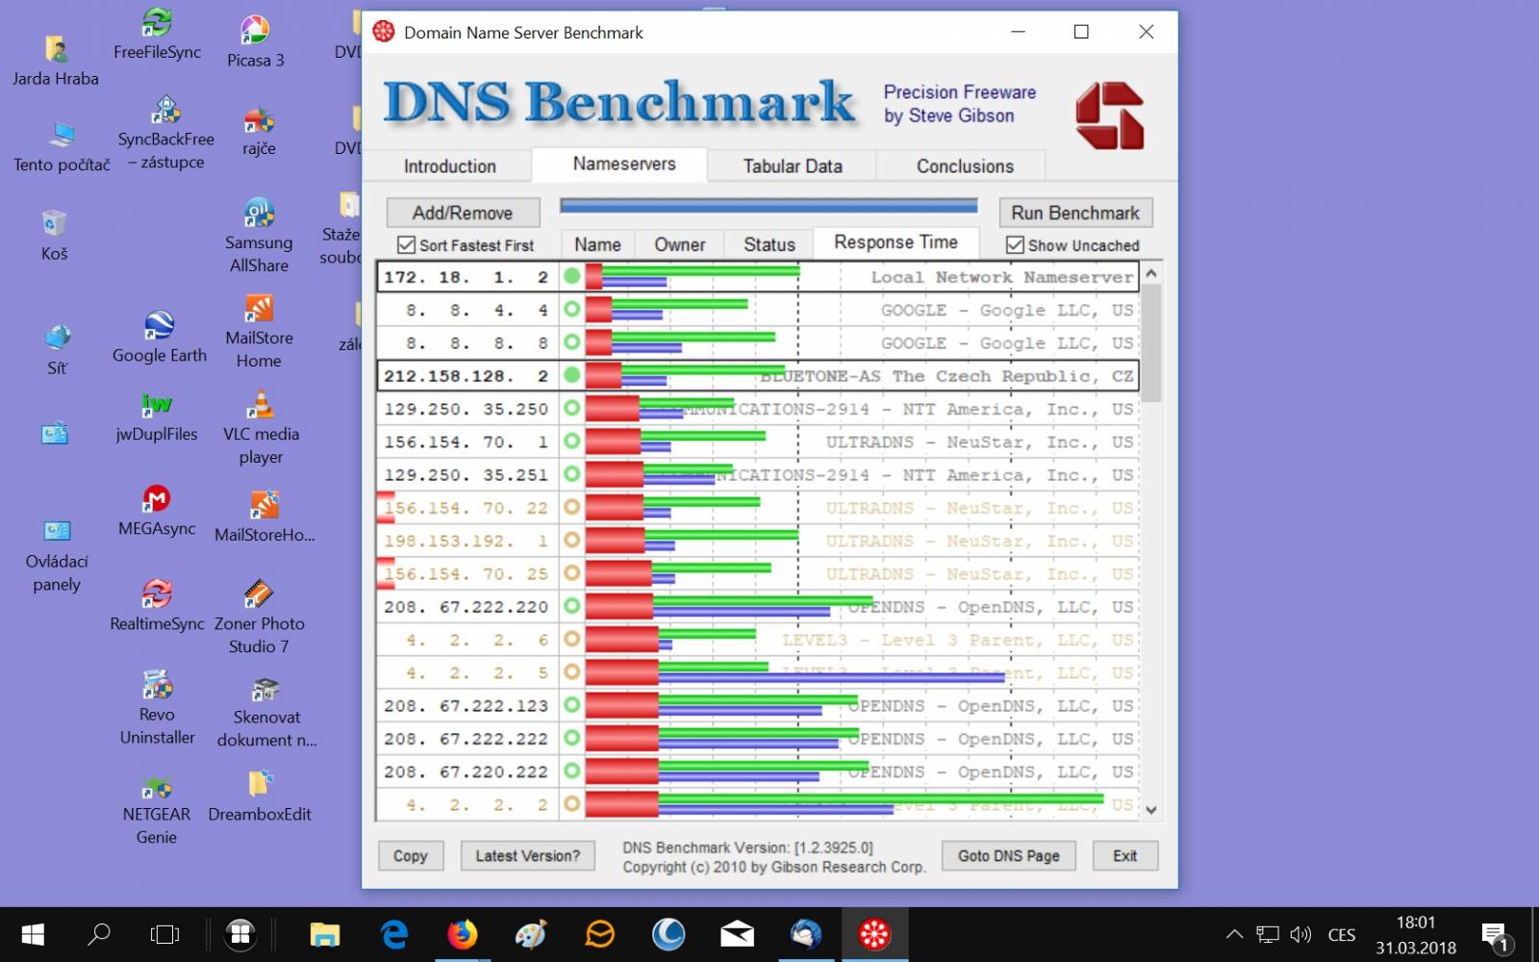Viewport: 1539px width, 962px height.
Task: Select the Name sub-tab
Action: (x=597, y=245)
